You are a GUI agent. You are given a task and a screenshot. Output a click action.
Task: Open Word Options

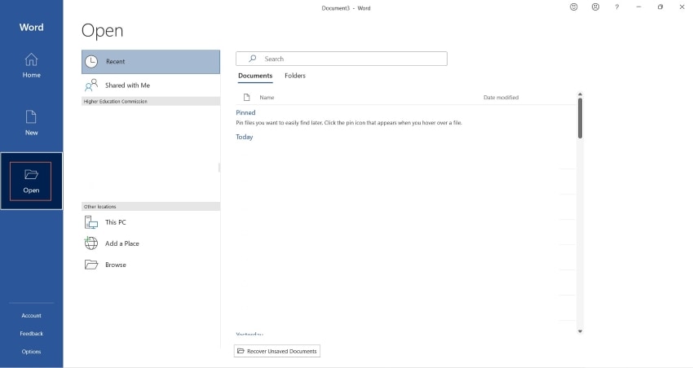pos(31,352)
